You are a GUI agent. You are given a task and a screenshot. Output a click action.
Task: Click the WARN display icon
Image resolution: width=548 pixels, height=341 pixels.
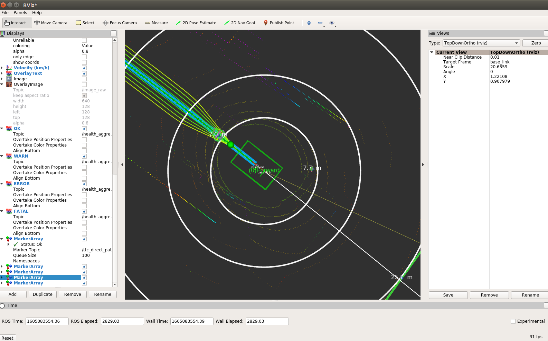pos(9,156)
